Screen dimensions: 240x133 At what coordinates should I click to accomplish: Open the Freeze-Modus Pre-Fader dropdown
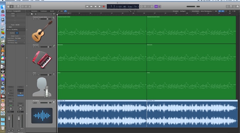coord(20,38)
